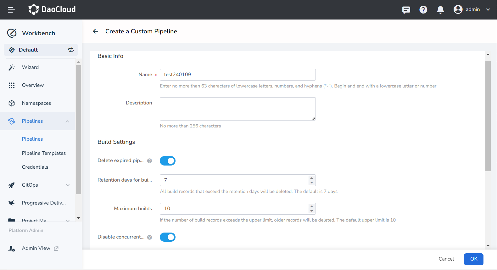This screenshot has width=497, height=270.
Task: Click the switch workspace icon next to Default
Action: [71, 50]
